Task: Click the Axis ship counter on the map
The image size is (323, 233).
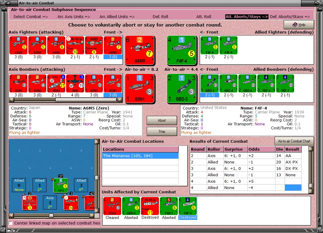Action: pyautogui.click(x=30, y=203)
